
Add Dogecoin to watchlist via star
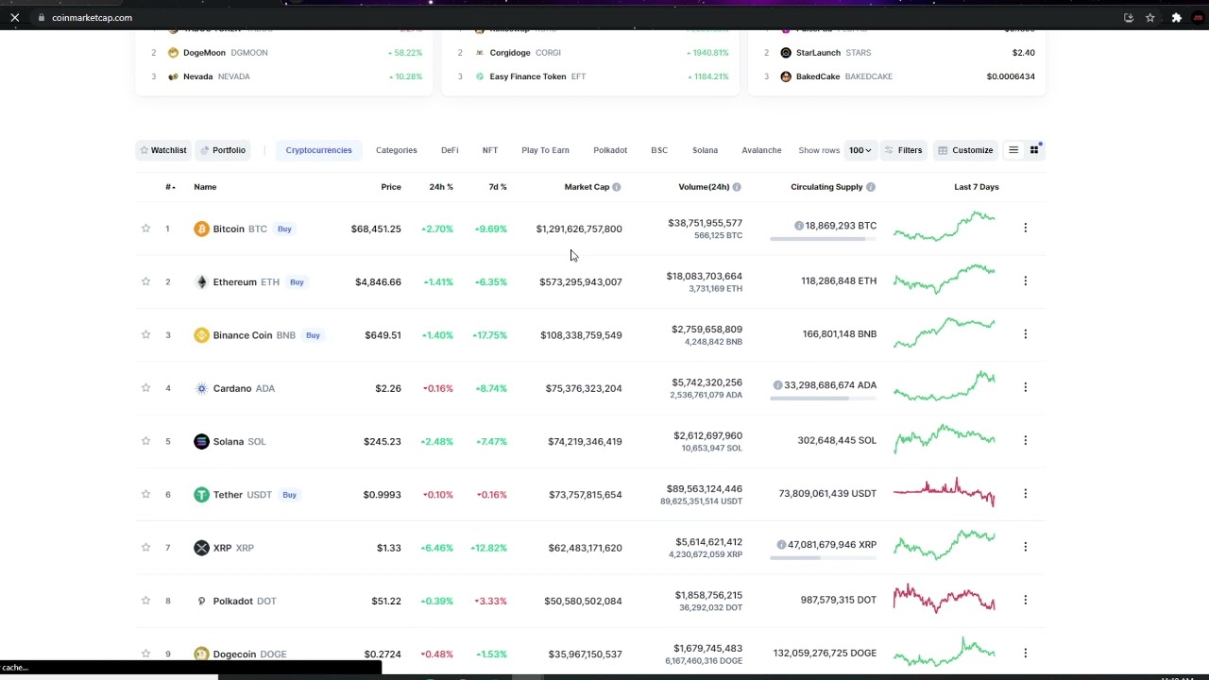(145, 654)
